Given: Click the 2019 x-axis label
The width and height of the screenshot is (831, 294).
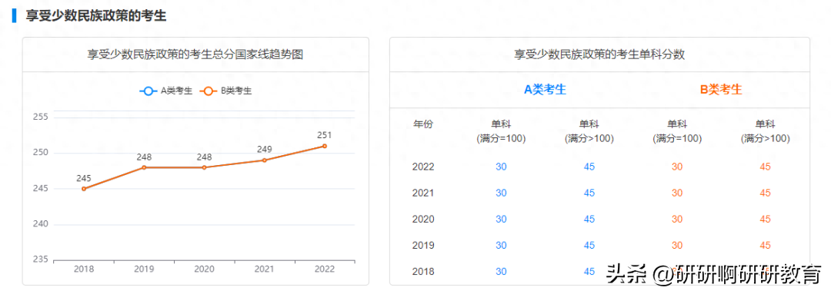Looking at the screenshot, I should pos(144,269).
